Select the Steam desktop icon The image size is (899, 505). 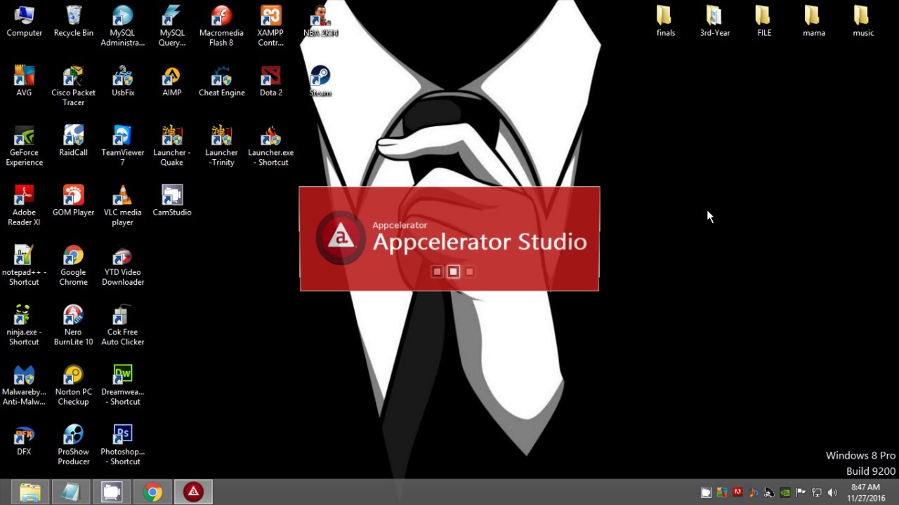(x=320, y=81)
